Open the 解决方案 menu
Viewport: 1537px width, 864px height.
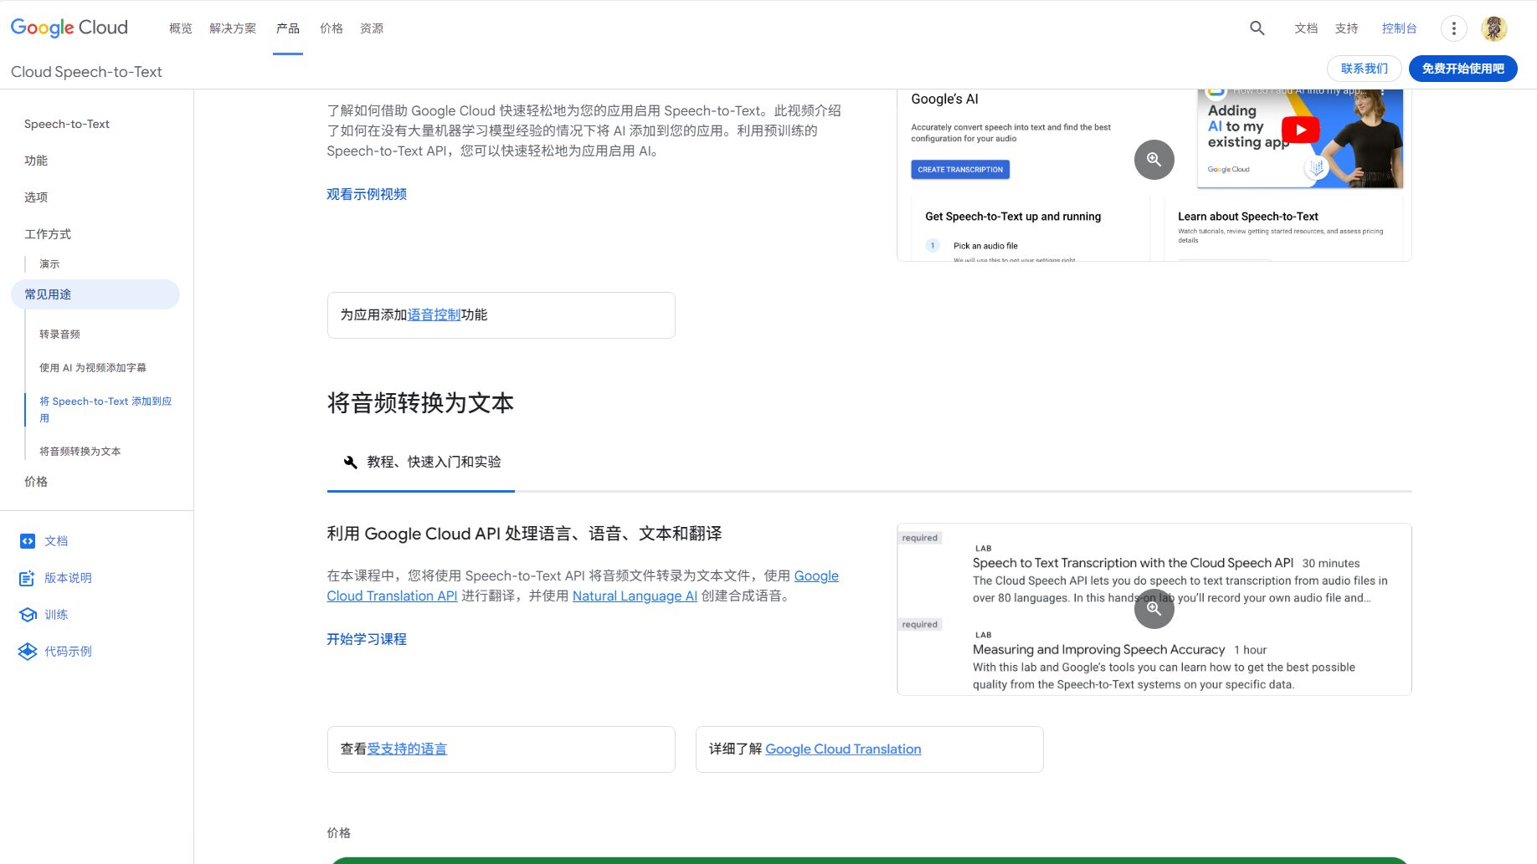pyautogui.click(x=233, y=28)
